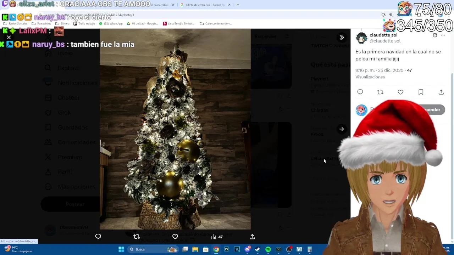
Task: Open a new browser tab with plus
Action: coord(238,5)
